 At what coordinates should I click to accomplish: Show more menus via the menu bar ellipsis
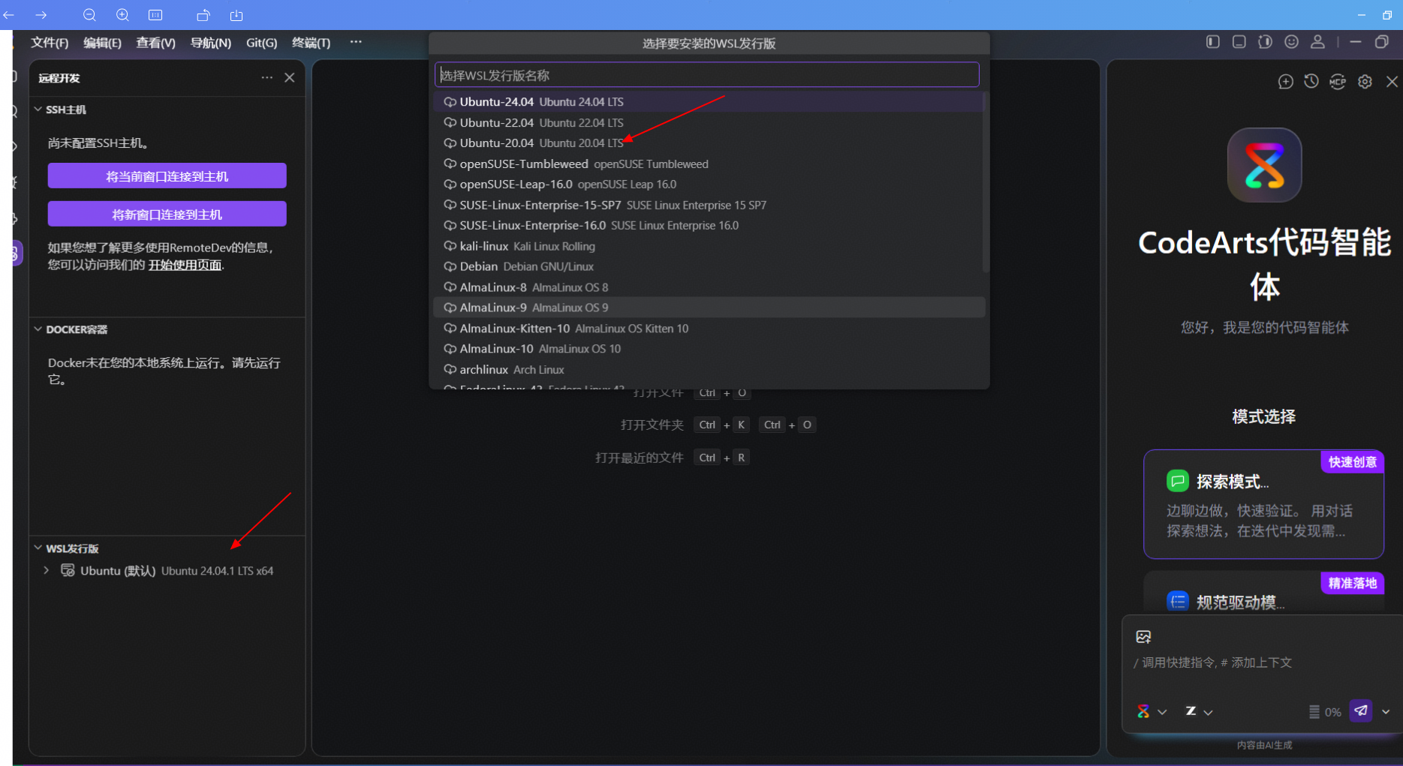pyautogui.click(x=356, y=42)
